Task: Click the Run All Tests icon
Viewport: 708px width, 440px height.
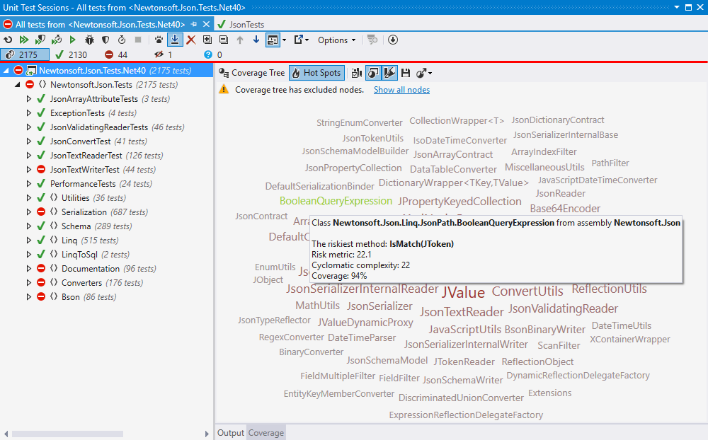Action: (x=24, y=40)
